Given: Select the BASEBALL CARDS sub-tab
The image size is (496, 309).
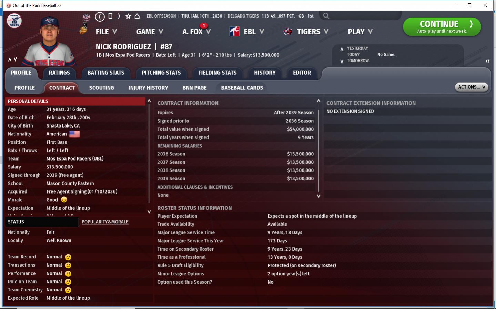Looking at the screenshot, I should [242, 88].
